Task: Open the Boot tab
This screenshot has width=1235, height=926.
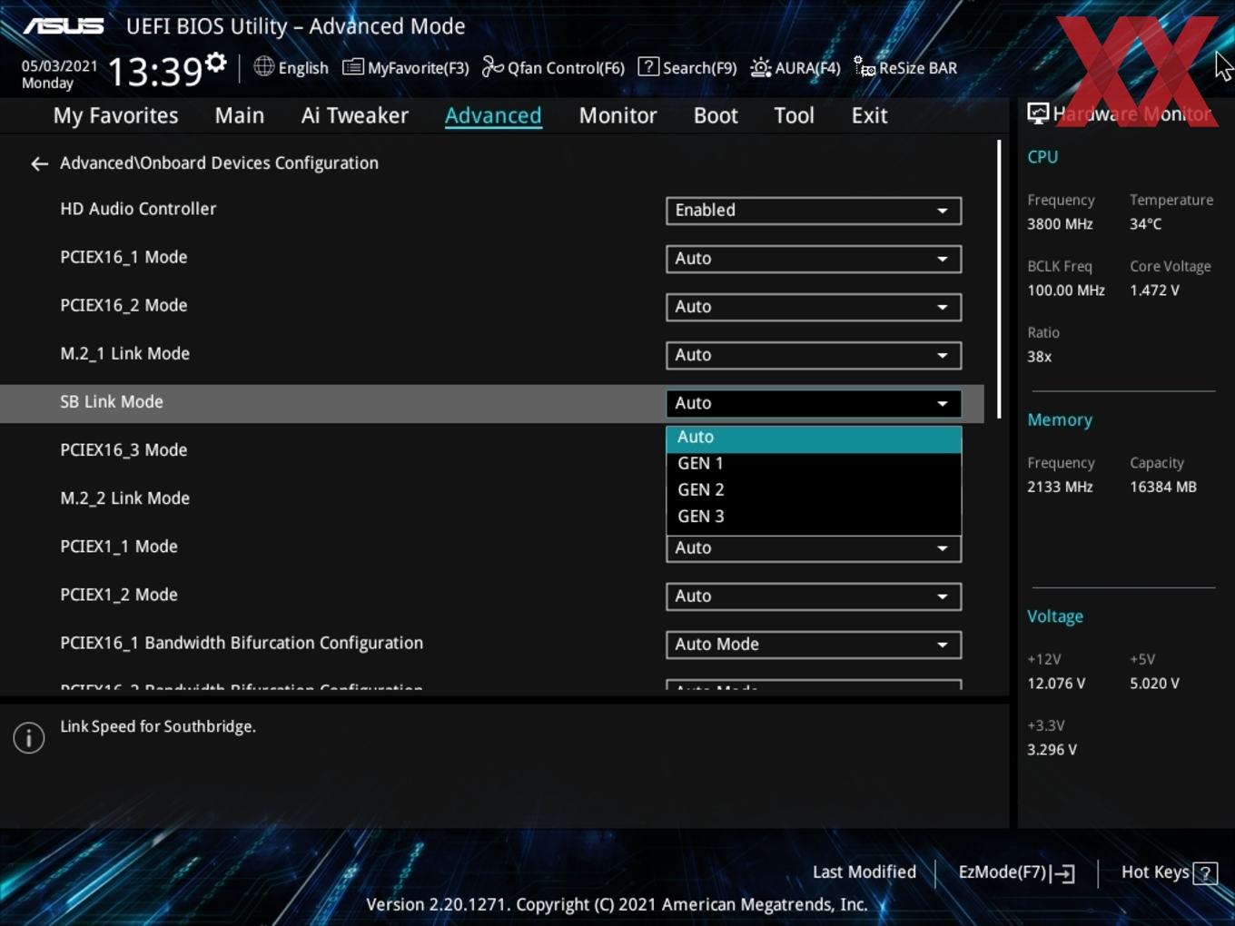Action: 716,115
